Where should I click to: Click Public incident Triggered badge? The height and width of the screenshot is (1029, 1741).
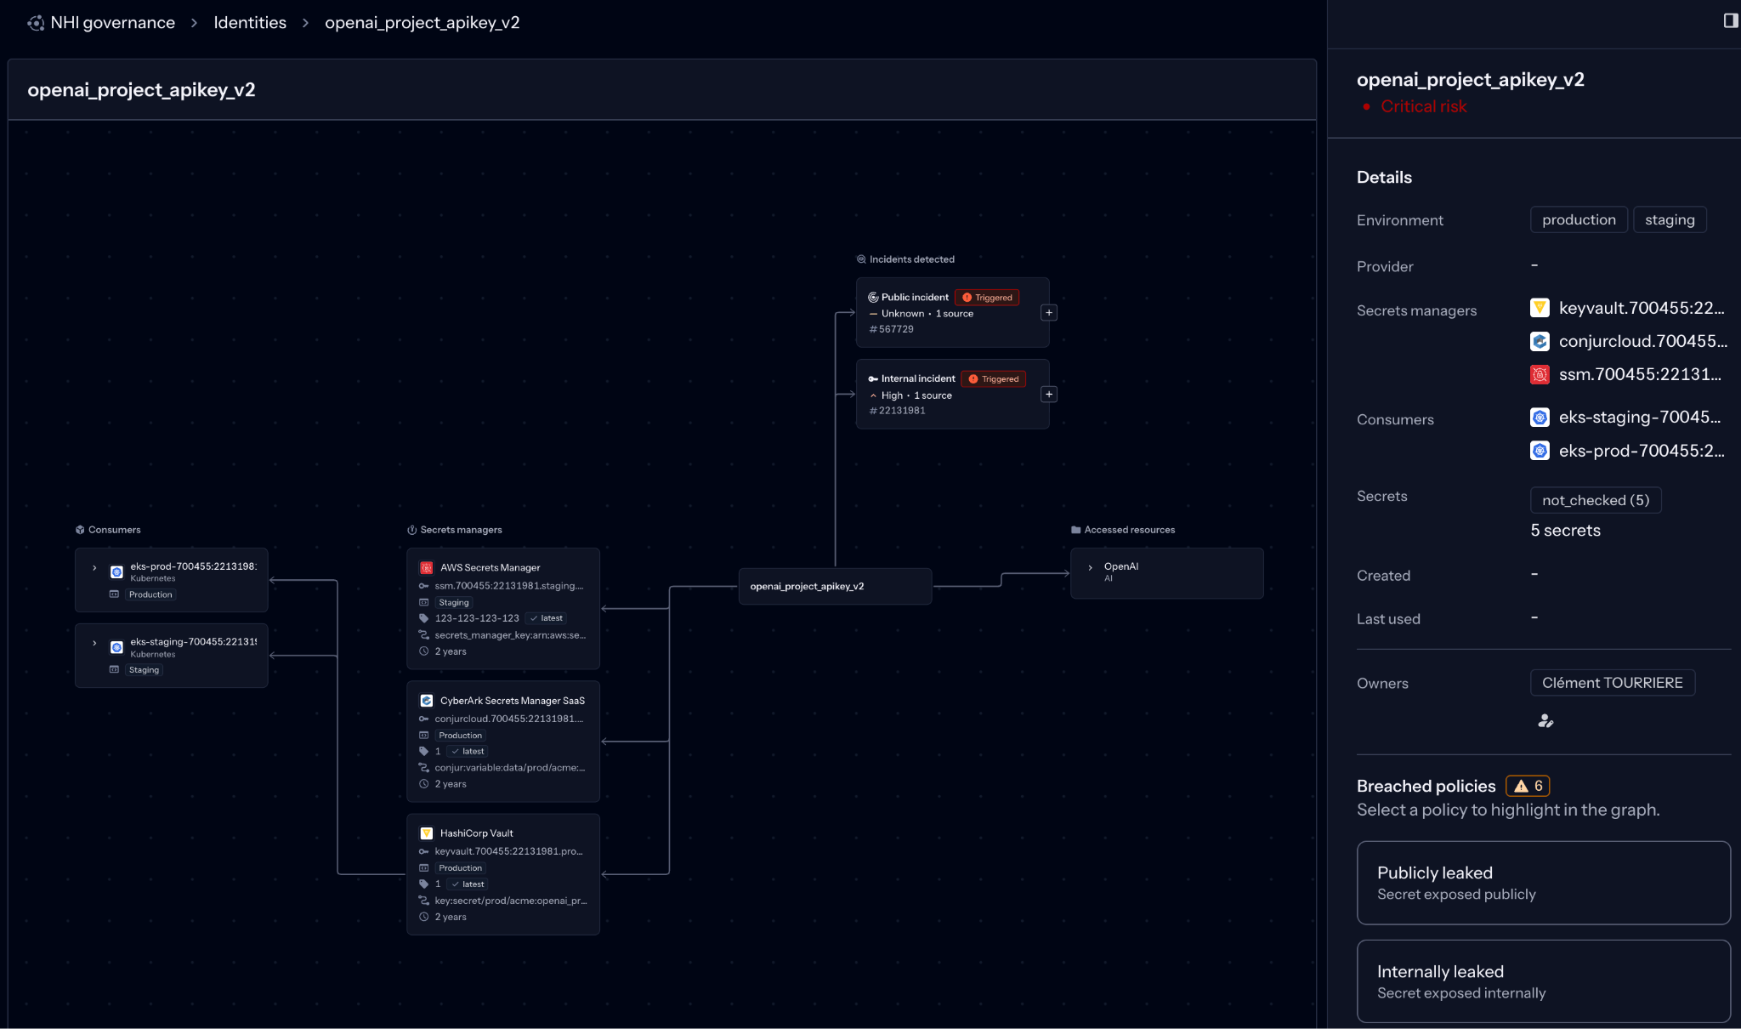click(x=987, y=298)
